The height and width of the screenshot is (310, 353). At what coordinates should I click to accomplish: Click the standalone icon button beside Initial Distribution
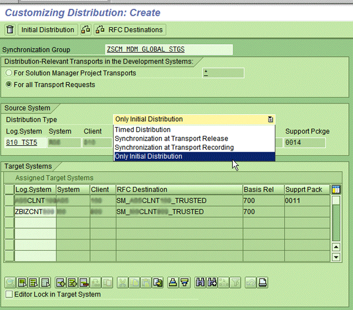point(85,30)
